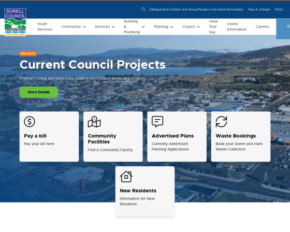290x232 pixels.
Task: Click the circular arrows Waste Bookings icon
Action: [x=221, y=122]
